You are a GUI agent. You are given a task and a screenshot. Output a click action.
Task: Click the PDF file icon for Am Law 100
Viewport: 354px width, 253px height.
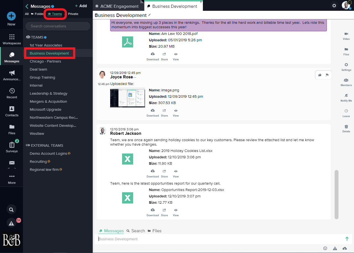point(128,42)
